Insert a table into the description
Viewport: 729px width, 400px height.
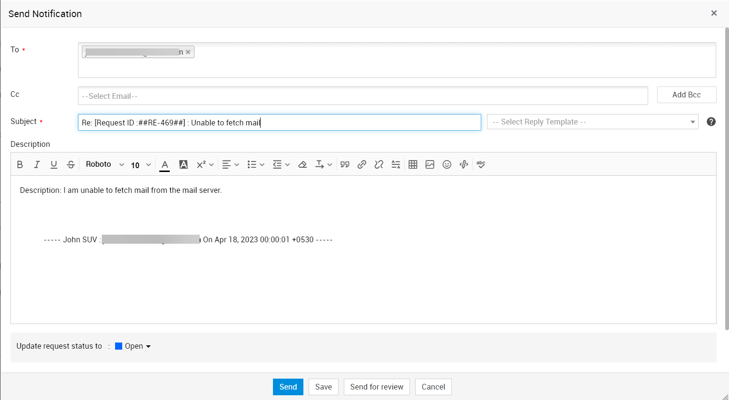click(x=413, y=164)
